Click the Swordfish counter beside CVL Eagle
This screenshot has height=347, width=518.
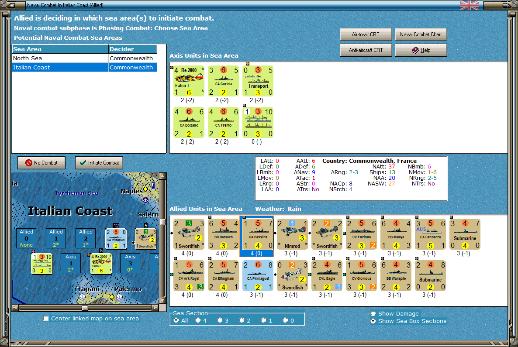292,276
